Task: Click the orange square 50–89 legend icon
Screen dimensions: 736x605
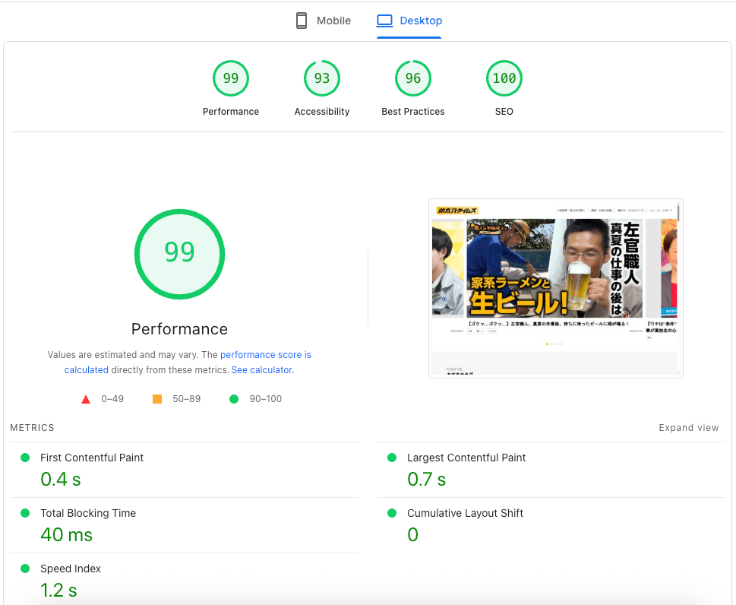Action: tap(156, 398)
